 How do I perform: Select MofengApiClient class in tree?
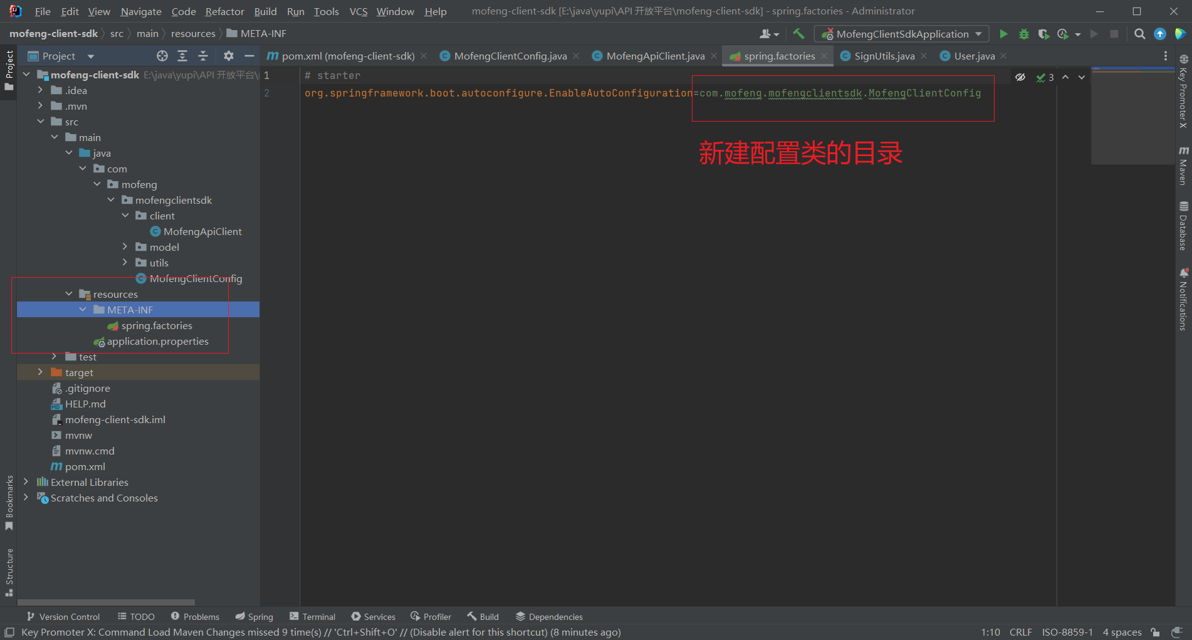pyautogui.click(x=202, y=231)
